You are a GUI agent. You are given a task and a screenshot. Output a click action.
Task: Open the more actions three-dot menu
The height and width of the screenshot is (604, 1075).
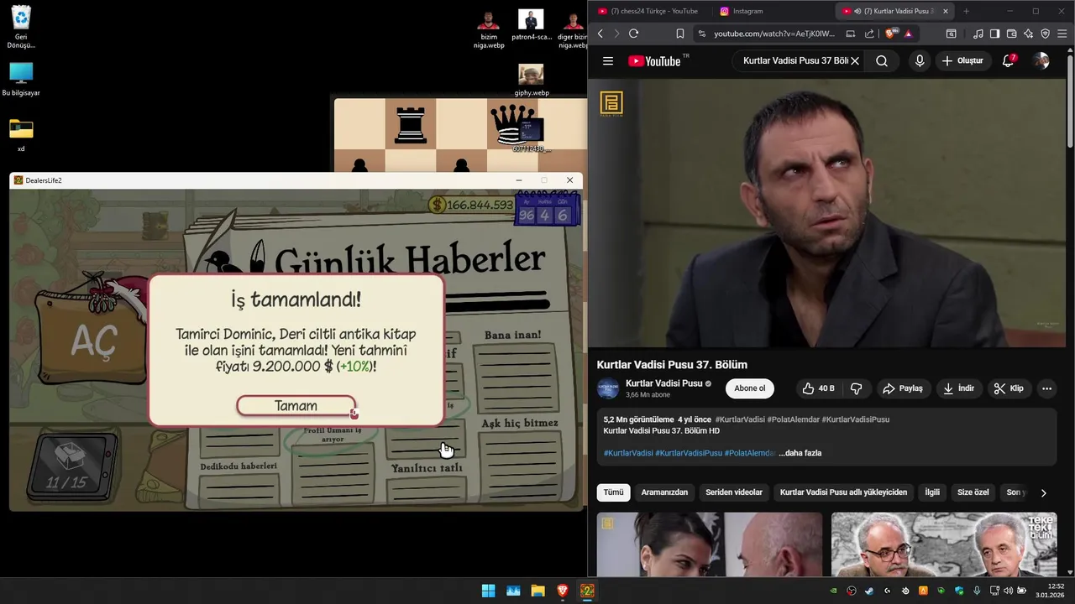click(x=1046, y=388)
